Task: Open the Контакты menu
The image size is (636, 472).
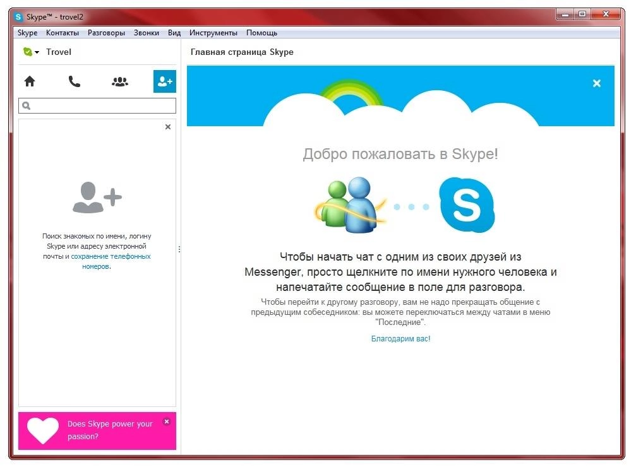Action: 63,33
